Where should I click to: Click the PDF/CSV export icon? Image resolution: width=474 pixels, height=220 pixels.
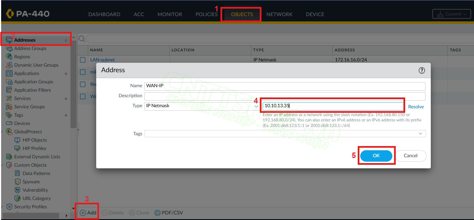[x=158, y=213]
